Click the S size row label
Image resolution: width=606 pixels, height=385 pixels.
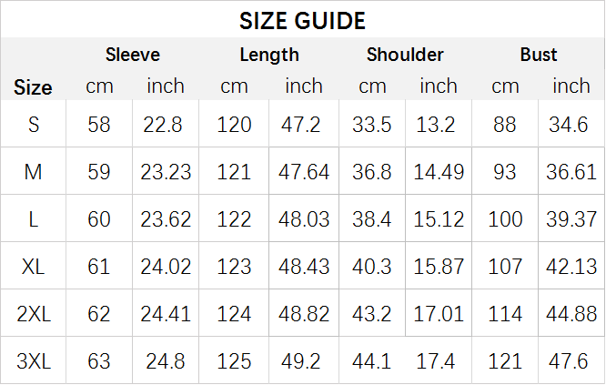pyautogui.click(x=34, y=125)
